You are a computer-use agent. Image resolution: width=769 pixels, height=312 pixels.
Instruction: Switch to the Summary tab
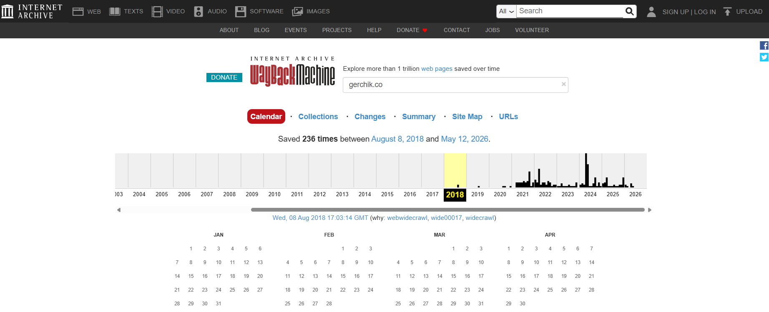click(419, 117)
